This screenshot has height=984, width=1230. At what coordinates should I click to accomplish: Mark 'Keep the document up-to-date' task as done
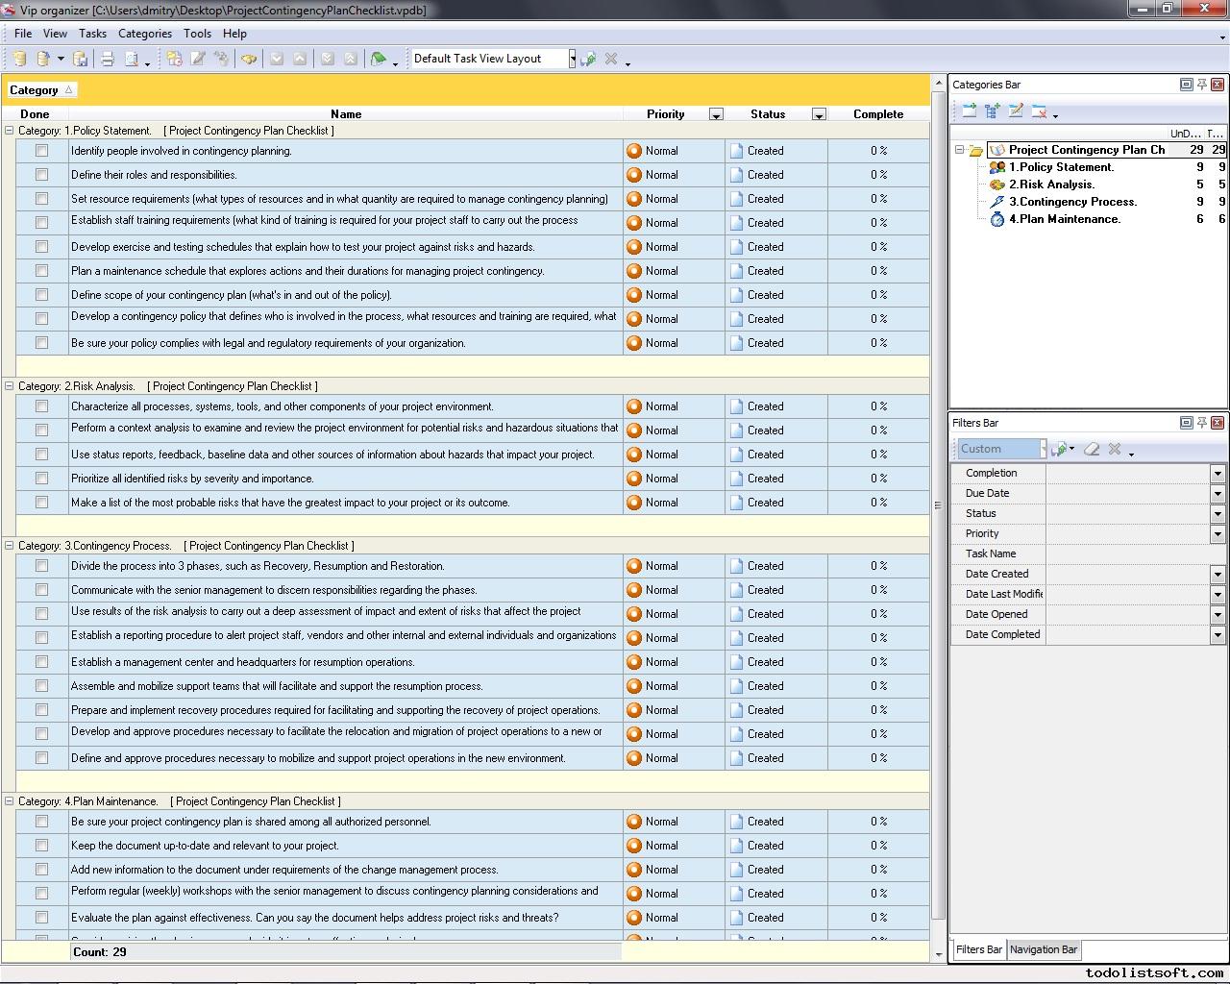41,846
